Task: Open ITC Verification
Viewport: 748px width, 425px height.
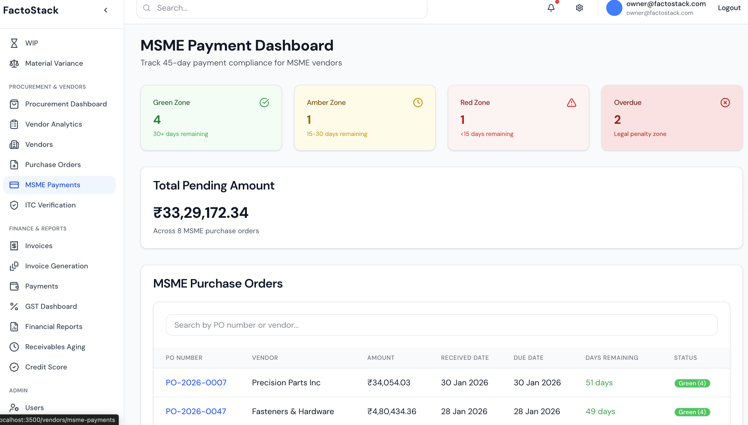Action: pyautogui.click(x=59, y=205)
